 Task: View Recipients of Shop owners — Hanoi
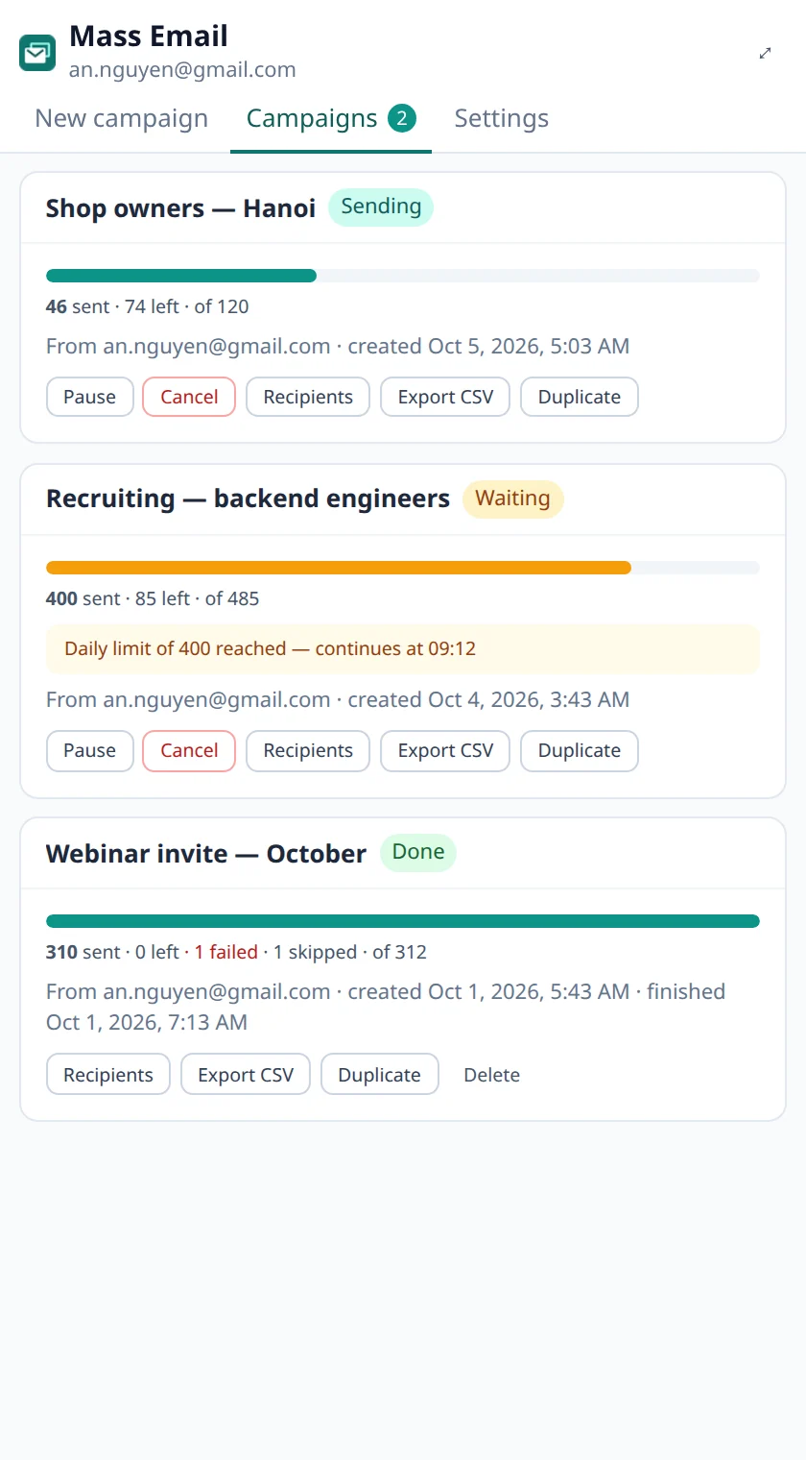[x=308, y=397]
